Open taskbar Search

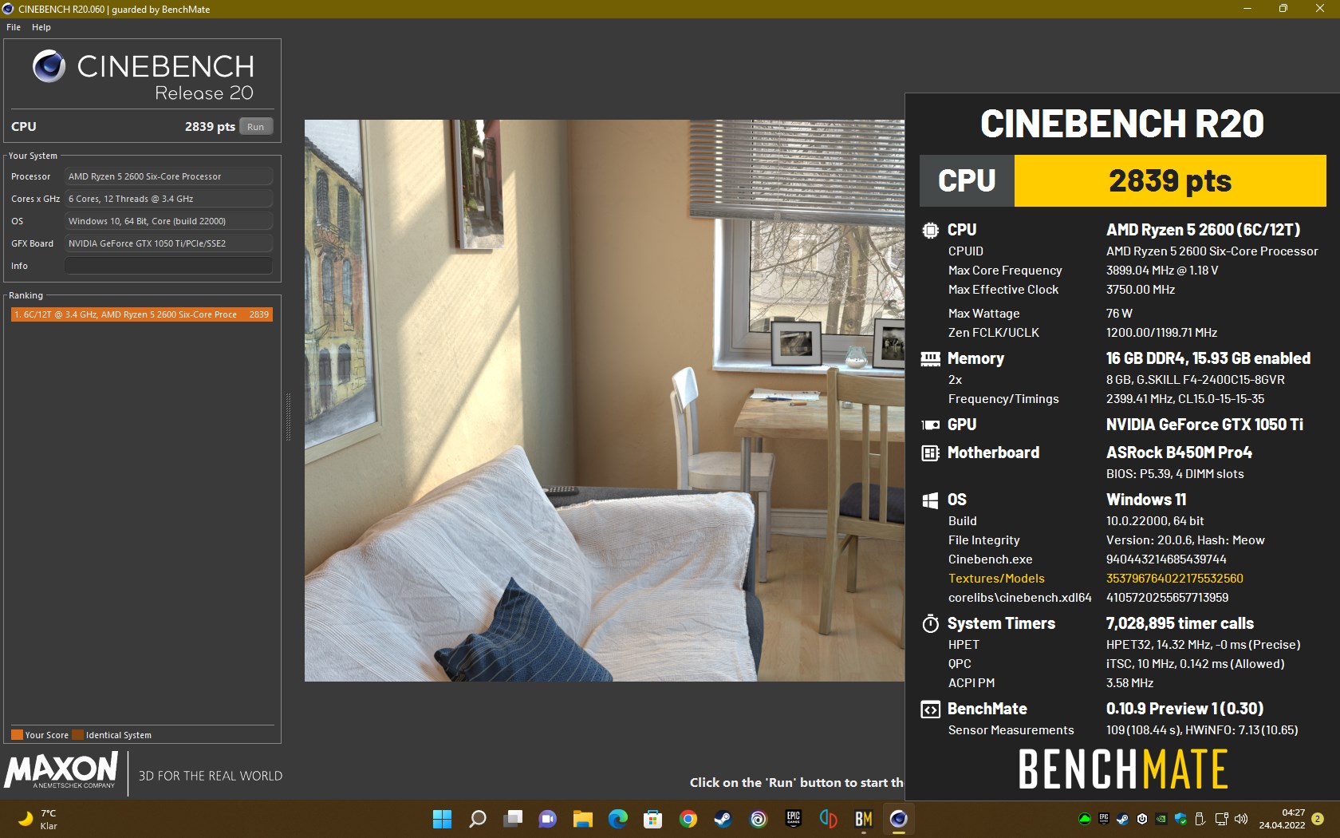pos(478,819)
